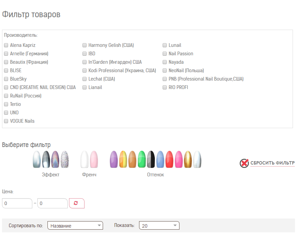Tick the Lechat (США) checkbox
299x235 pixels.
click(85, 79)
